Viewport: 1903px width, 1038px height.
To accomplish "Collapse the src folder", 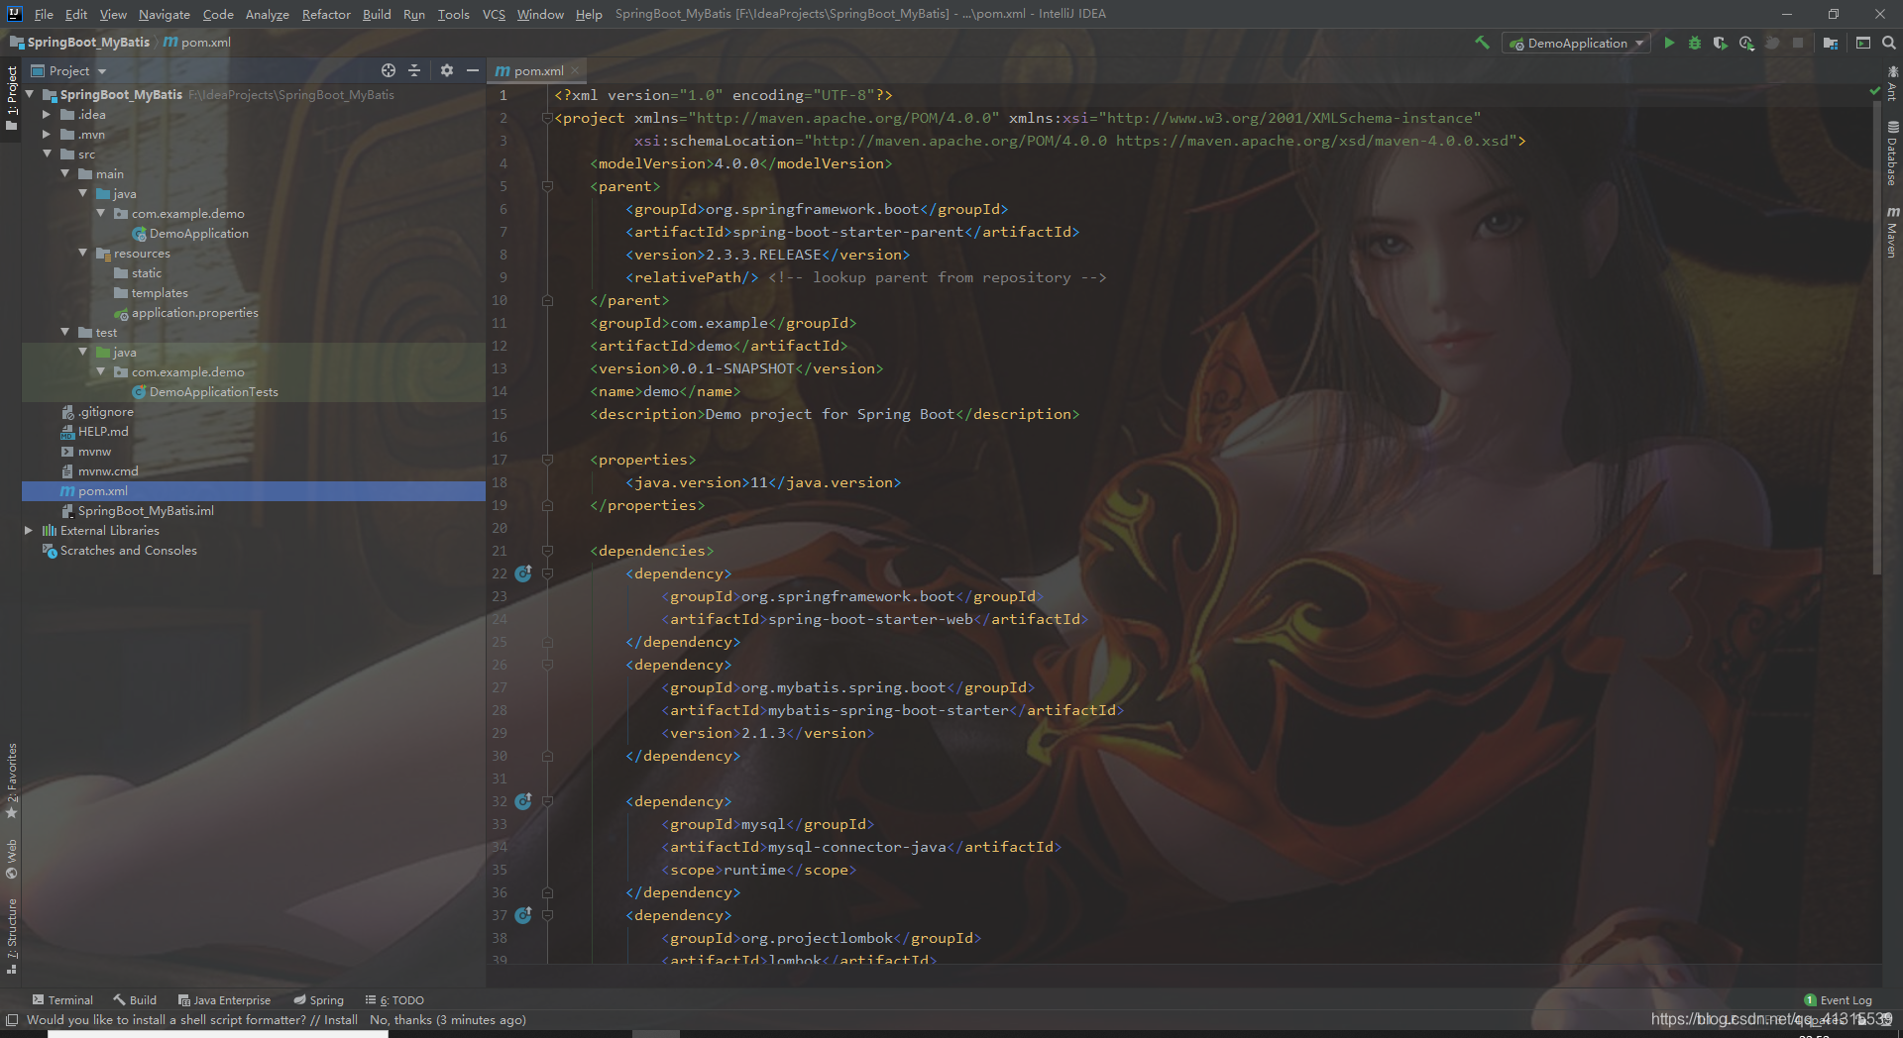I will 47,154.
